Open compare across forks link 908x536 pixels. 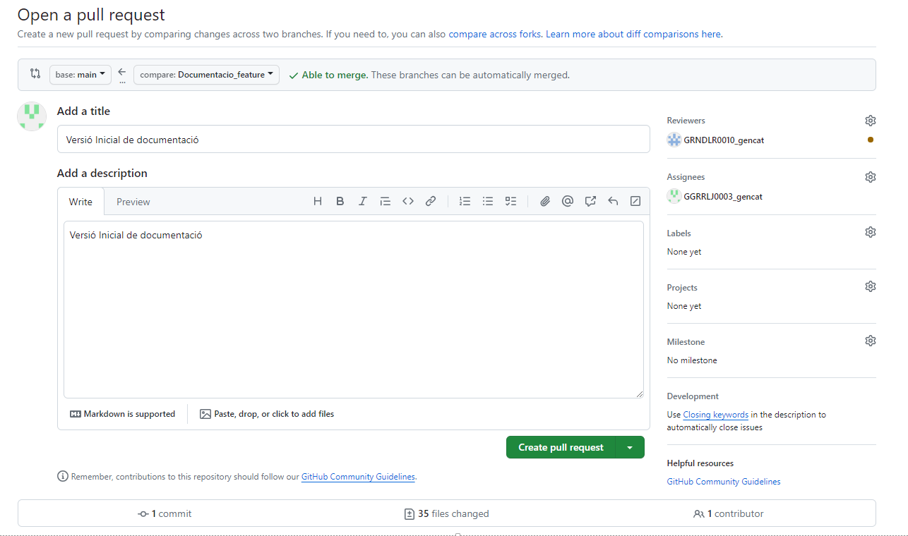(496, 34)
